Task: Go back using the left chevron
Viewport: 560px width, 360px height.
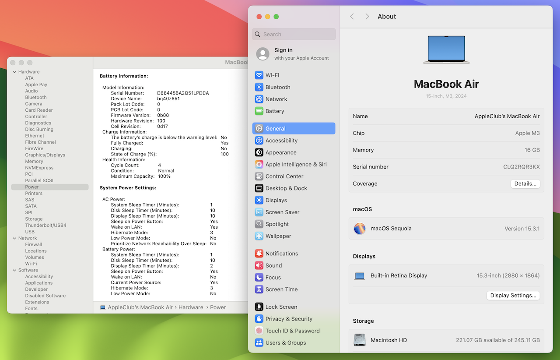Action: [x=352, y=16]
